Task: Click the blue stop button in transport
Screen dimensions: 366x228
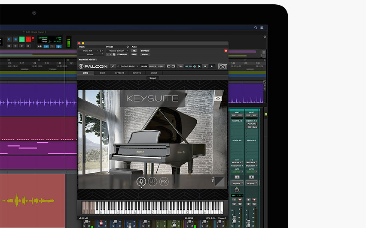Action: pyautogui.click(x=15, y=39)
